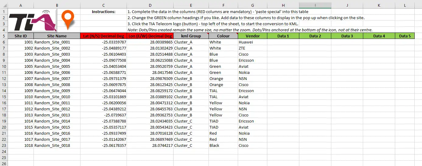Image resolution: width=422 pixels, height=166 pixels.
Task: Select TIAL colour cell in Random_Site_0010 row
Action: [x=223, y=97]
